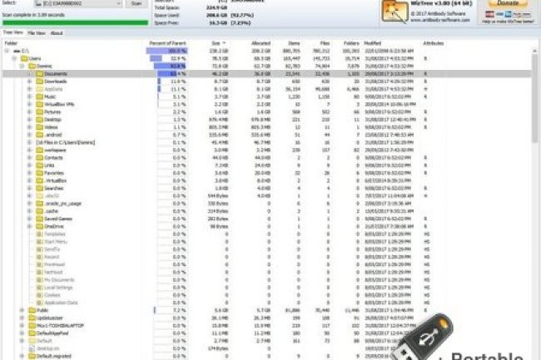Click the Public folder icon
The width and height of the screenshot is (541, 360).
point(32,309)
